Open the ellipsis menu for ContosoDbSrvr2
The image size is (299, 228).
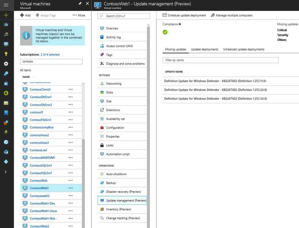(x=71, y=105)
